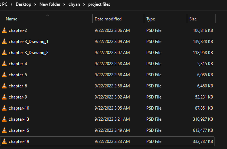Click the cone icon for chapter-3_Drawing_2
This screenshot has height=149, width=227.
pos(4,53)
